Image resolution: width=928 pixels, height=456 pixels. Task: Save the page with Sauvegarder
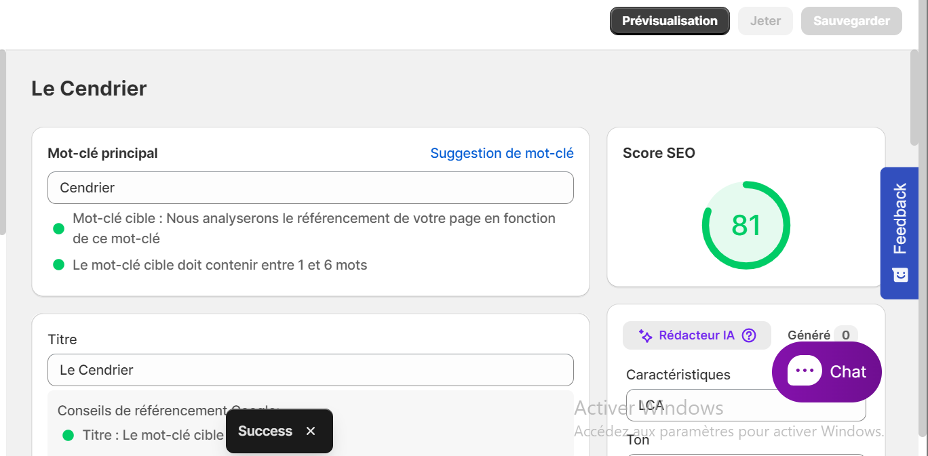point(851,21)
